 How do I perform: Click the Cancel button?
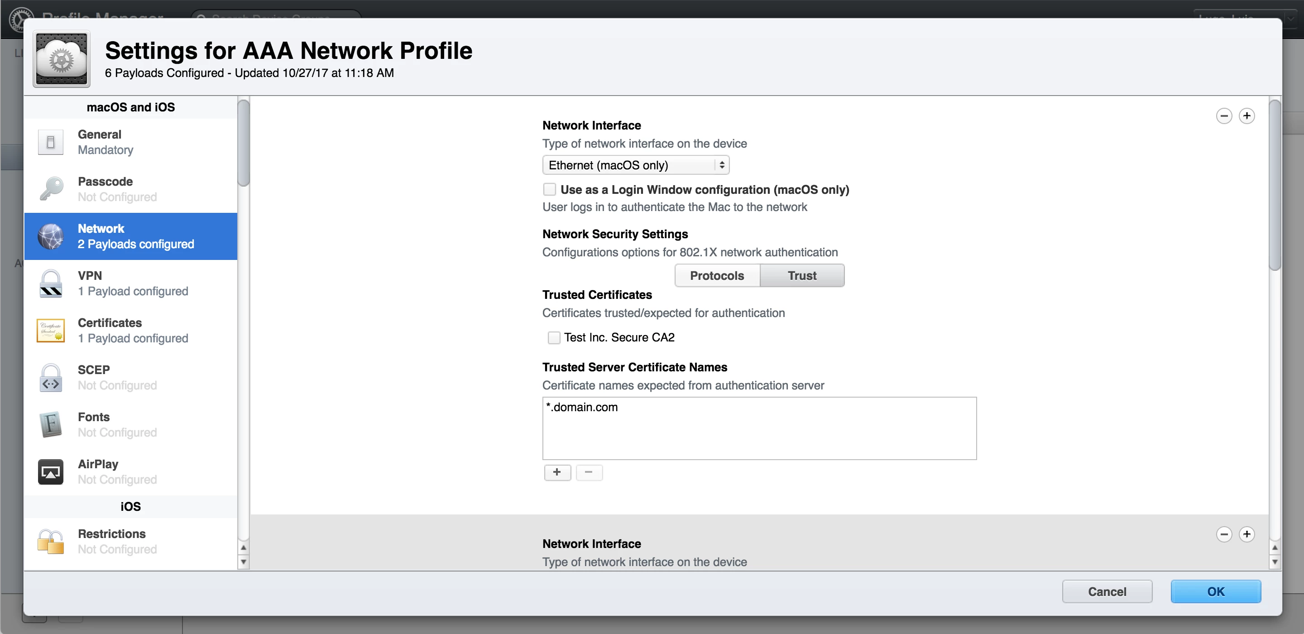[x=1107, y=591]
